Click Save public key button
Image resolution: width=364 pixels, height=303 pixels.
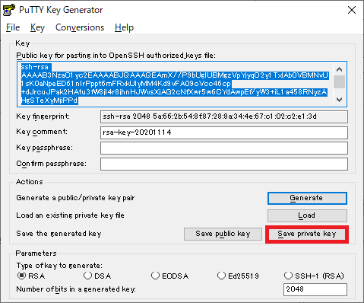click(x=223, y=234)
